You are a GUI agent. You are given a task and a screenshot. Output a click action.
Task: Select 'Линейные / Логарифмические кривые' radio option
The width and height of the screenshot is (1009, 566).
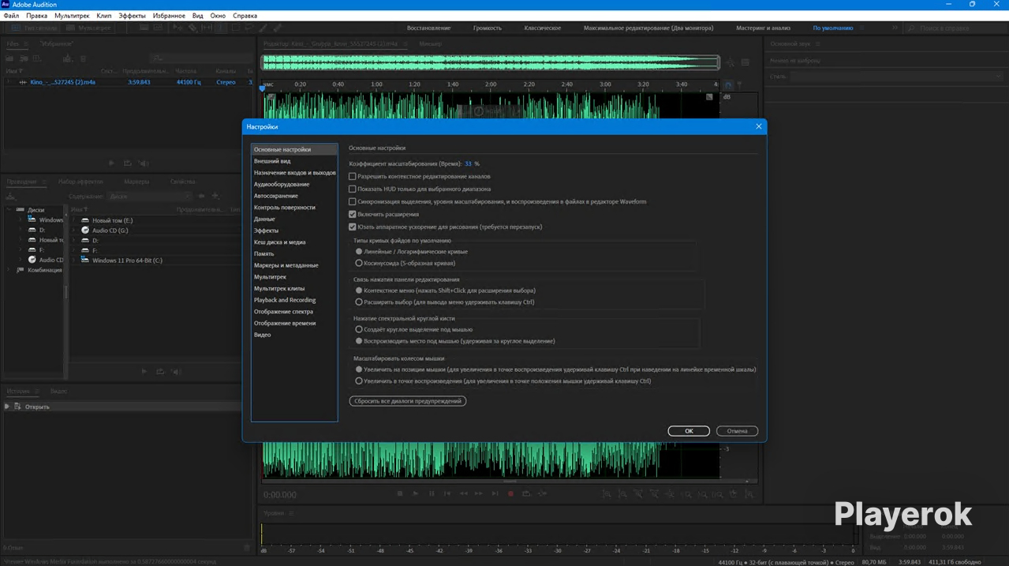(359, 251)
